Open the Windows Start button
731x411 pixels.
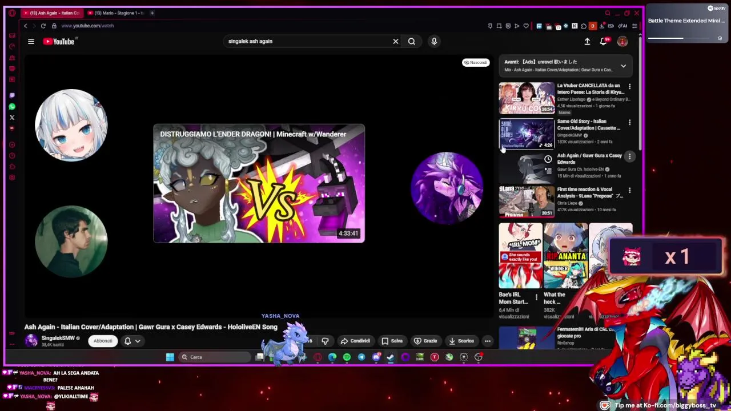[170, 357]
